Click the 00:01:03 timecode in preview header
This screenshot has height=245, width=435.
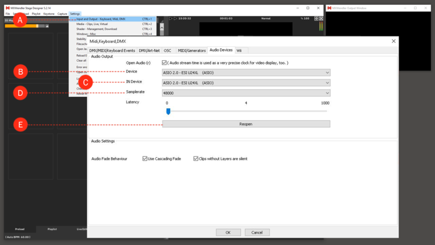pyautogui.click(x=226, y=19)
